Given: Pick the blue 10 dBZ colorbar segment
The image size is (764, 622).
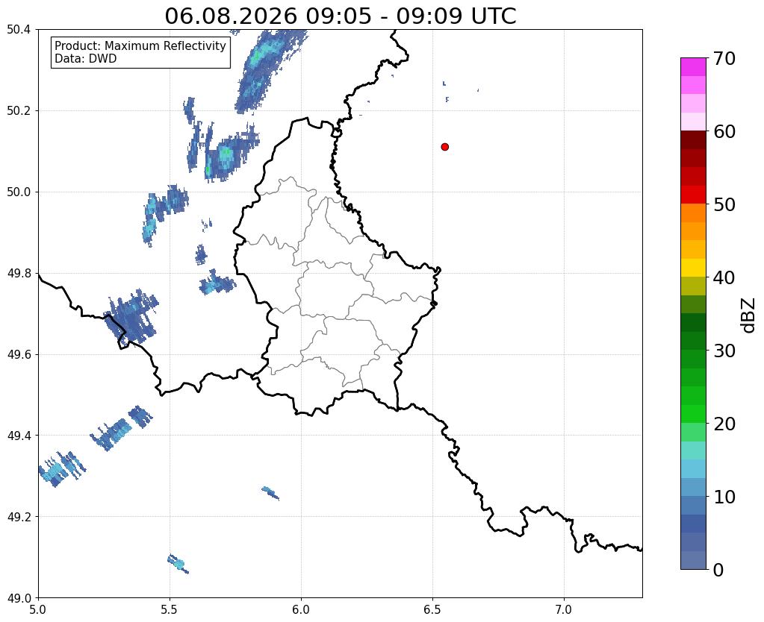Looking at the screenshot, I should click(x=693, y=487).
